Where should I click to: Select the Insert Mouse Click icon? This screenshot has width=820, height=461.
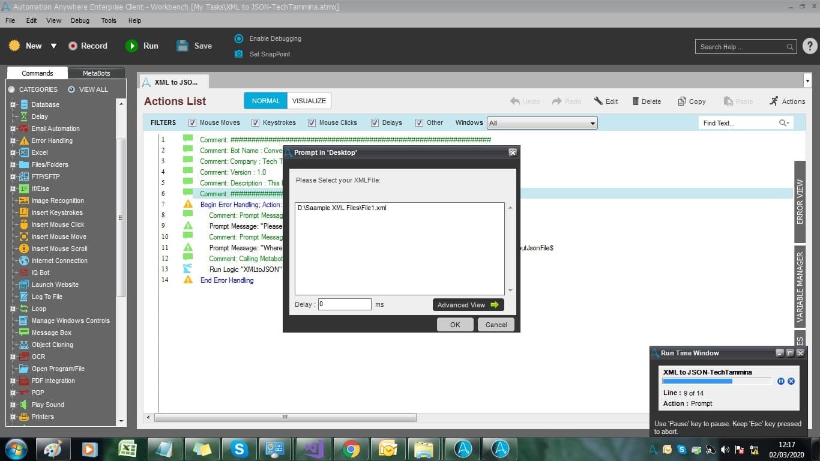(x=24, y=224)
